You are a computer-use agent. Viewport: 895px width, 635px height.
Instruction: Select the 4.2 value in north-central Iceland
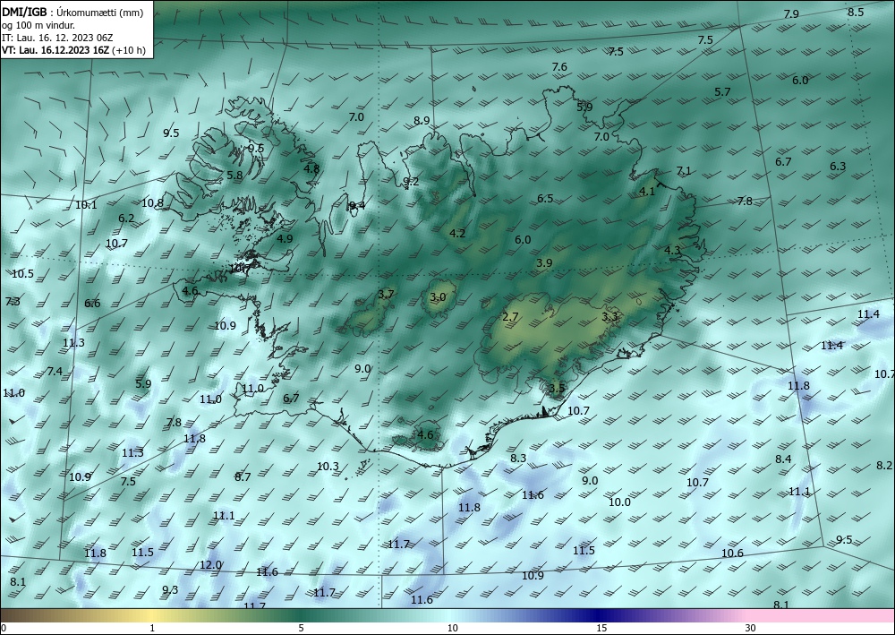457,234
